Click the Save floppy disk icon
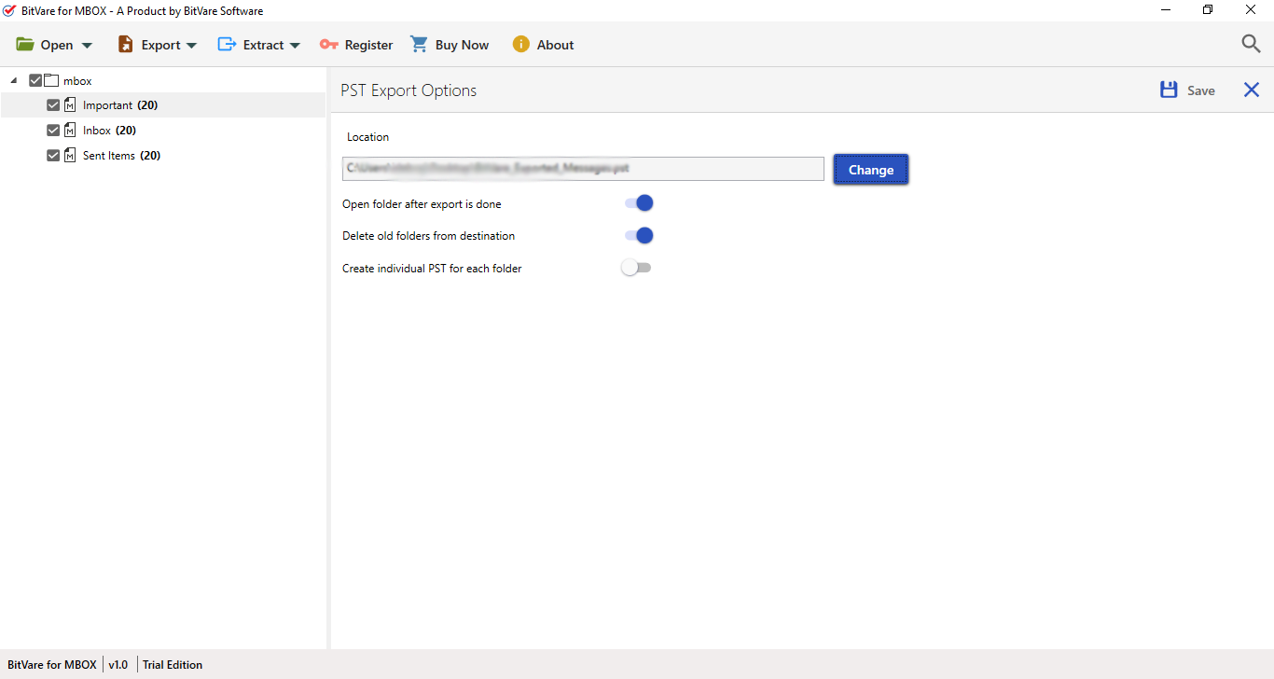 pyautogui.click(x=1169, y=90)
